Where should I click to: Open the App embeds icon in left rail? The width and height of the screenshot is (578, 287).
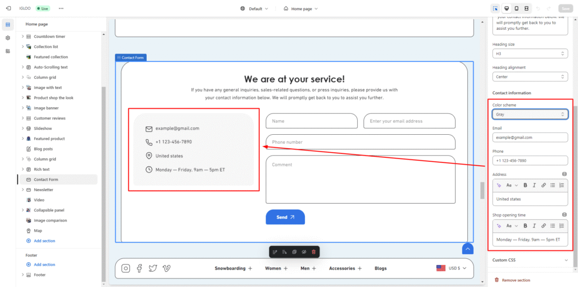[8, 51]
